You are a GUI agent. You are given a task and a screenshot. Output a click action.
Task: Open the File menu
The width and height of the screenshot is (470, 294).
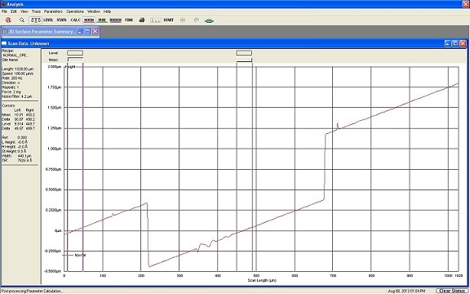[5, 11]
